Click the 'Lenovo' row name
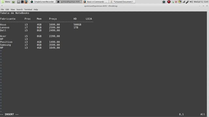The image size is (209, 117). click(x=5, y=27)
